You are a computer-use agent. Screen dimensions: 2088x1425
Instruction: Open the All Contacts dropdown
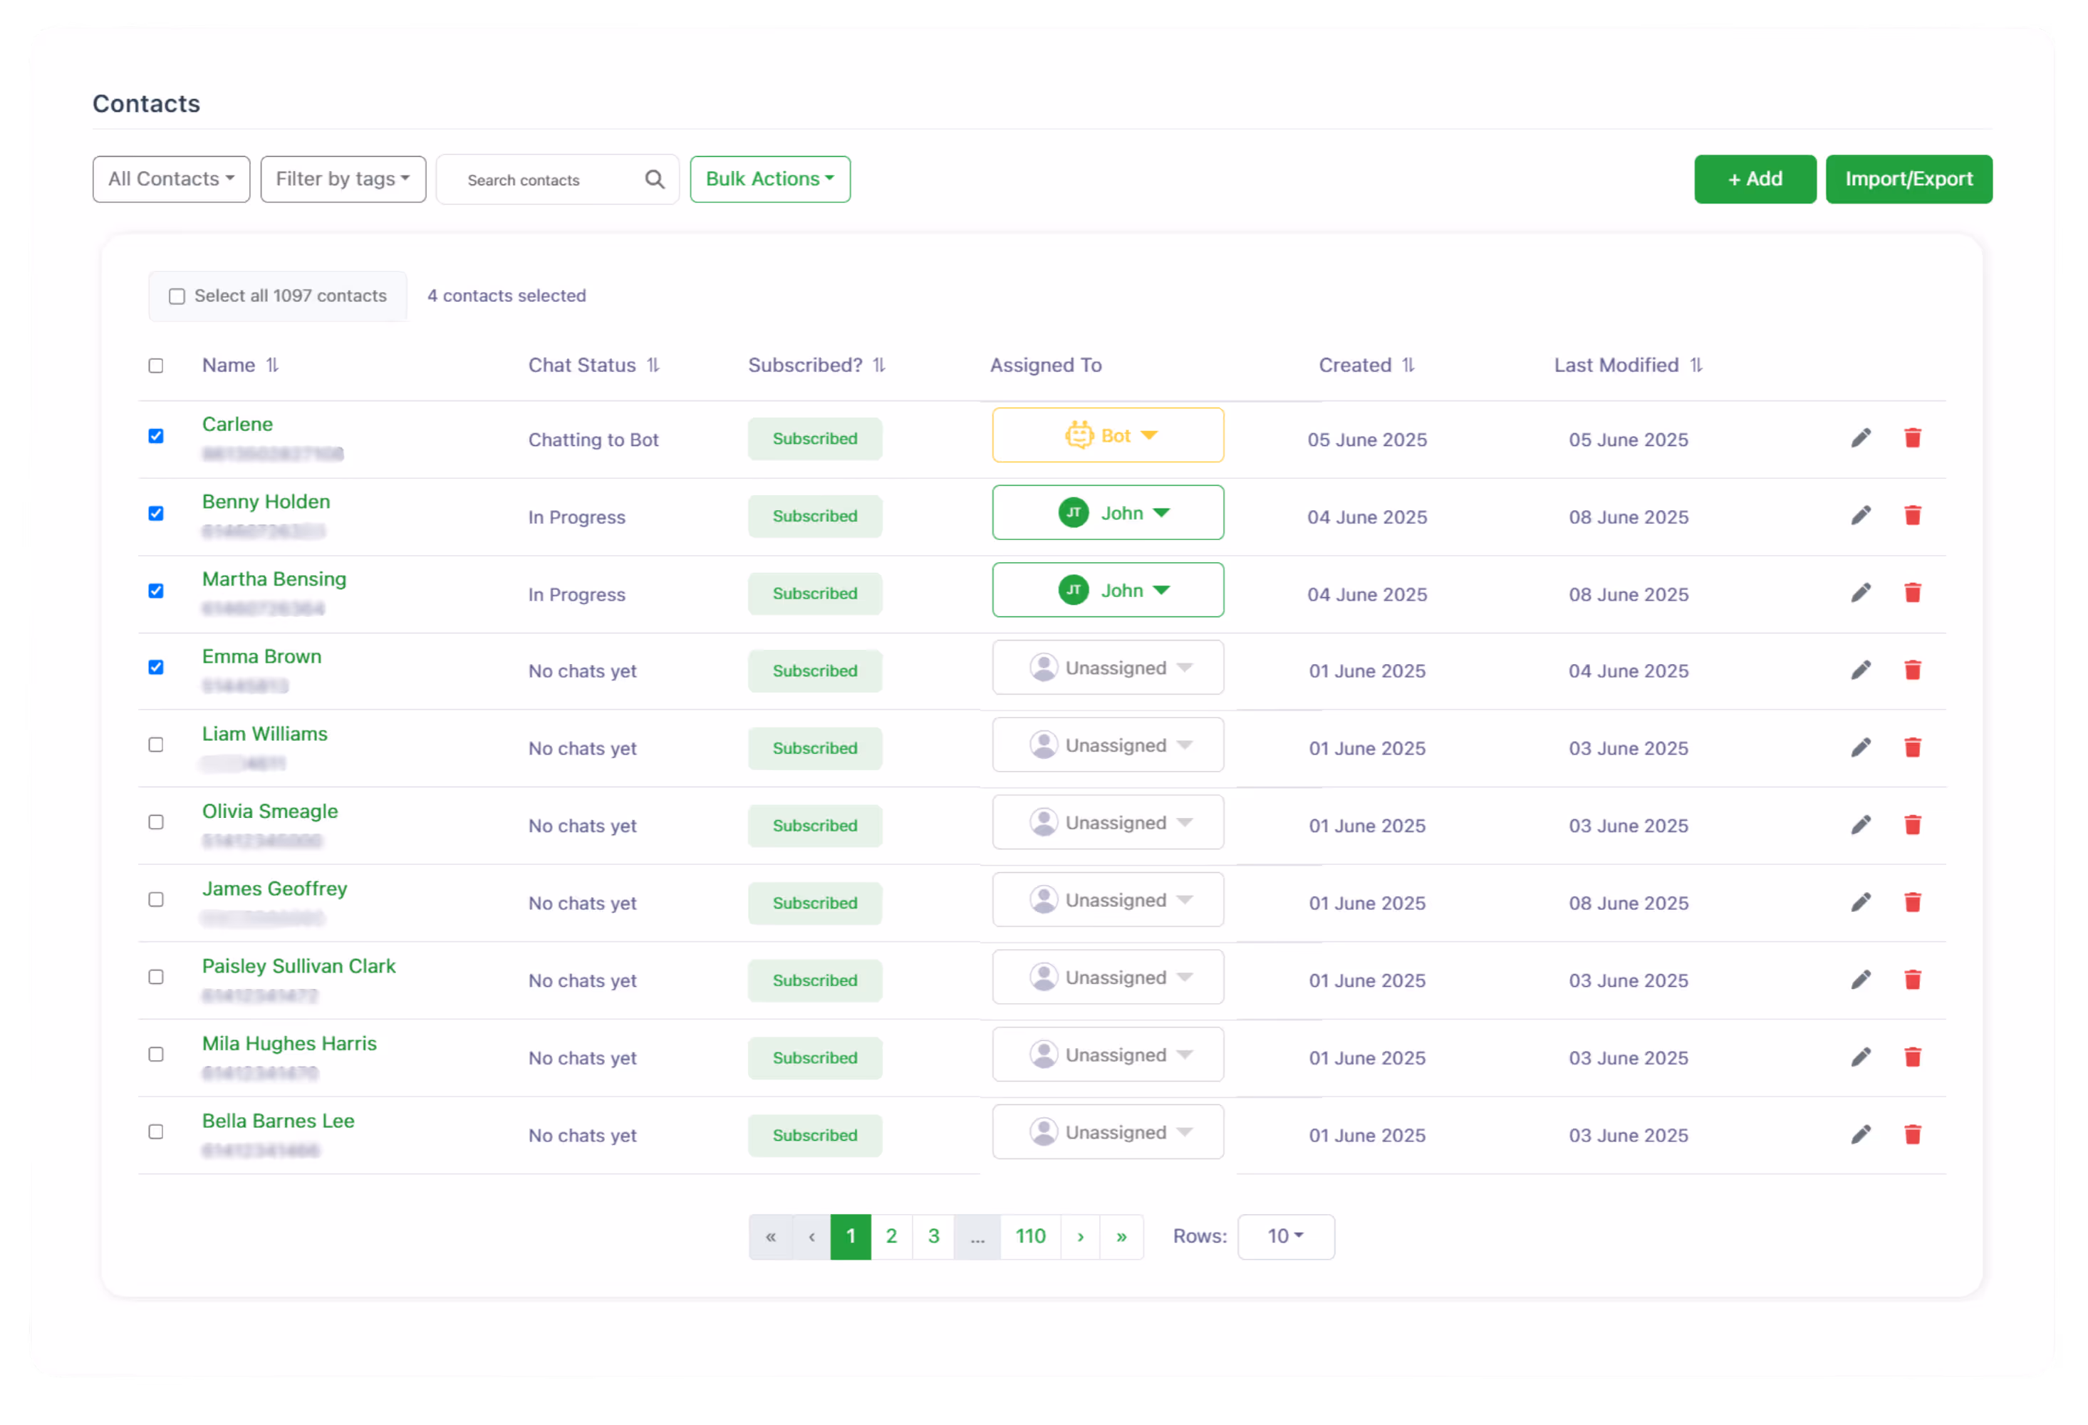[x=171, y=179]
